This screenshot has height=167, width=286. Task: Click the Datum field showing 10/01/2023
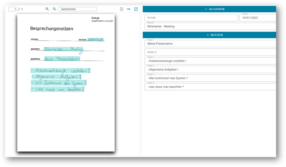[258, 18]
